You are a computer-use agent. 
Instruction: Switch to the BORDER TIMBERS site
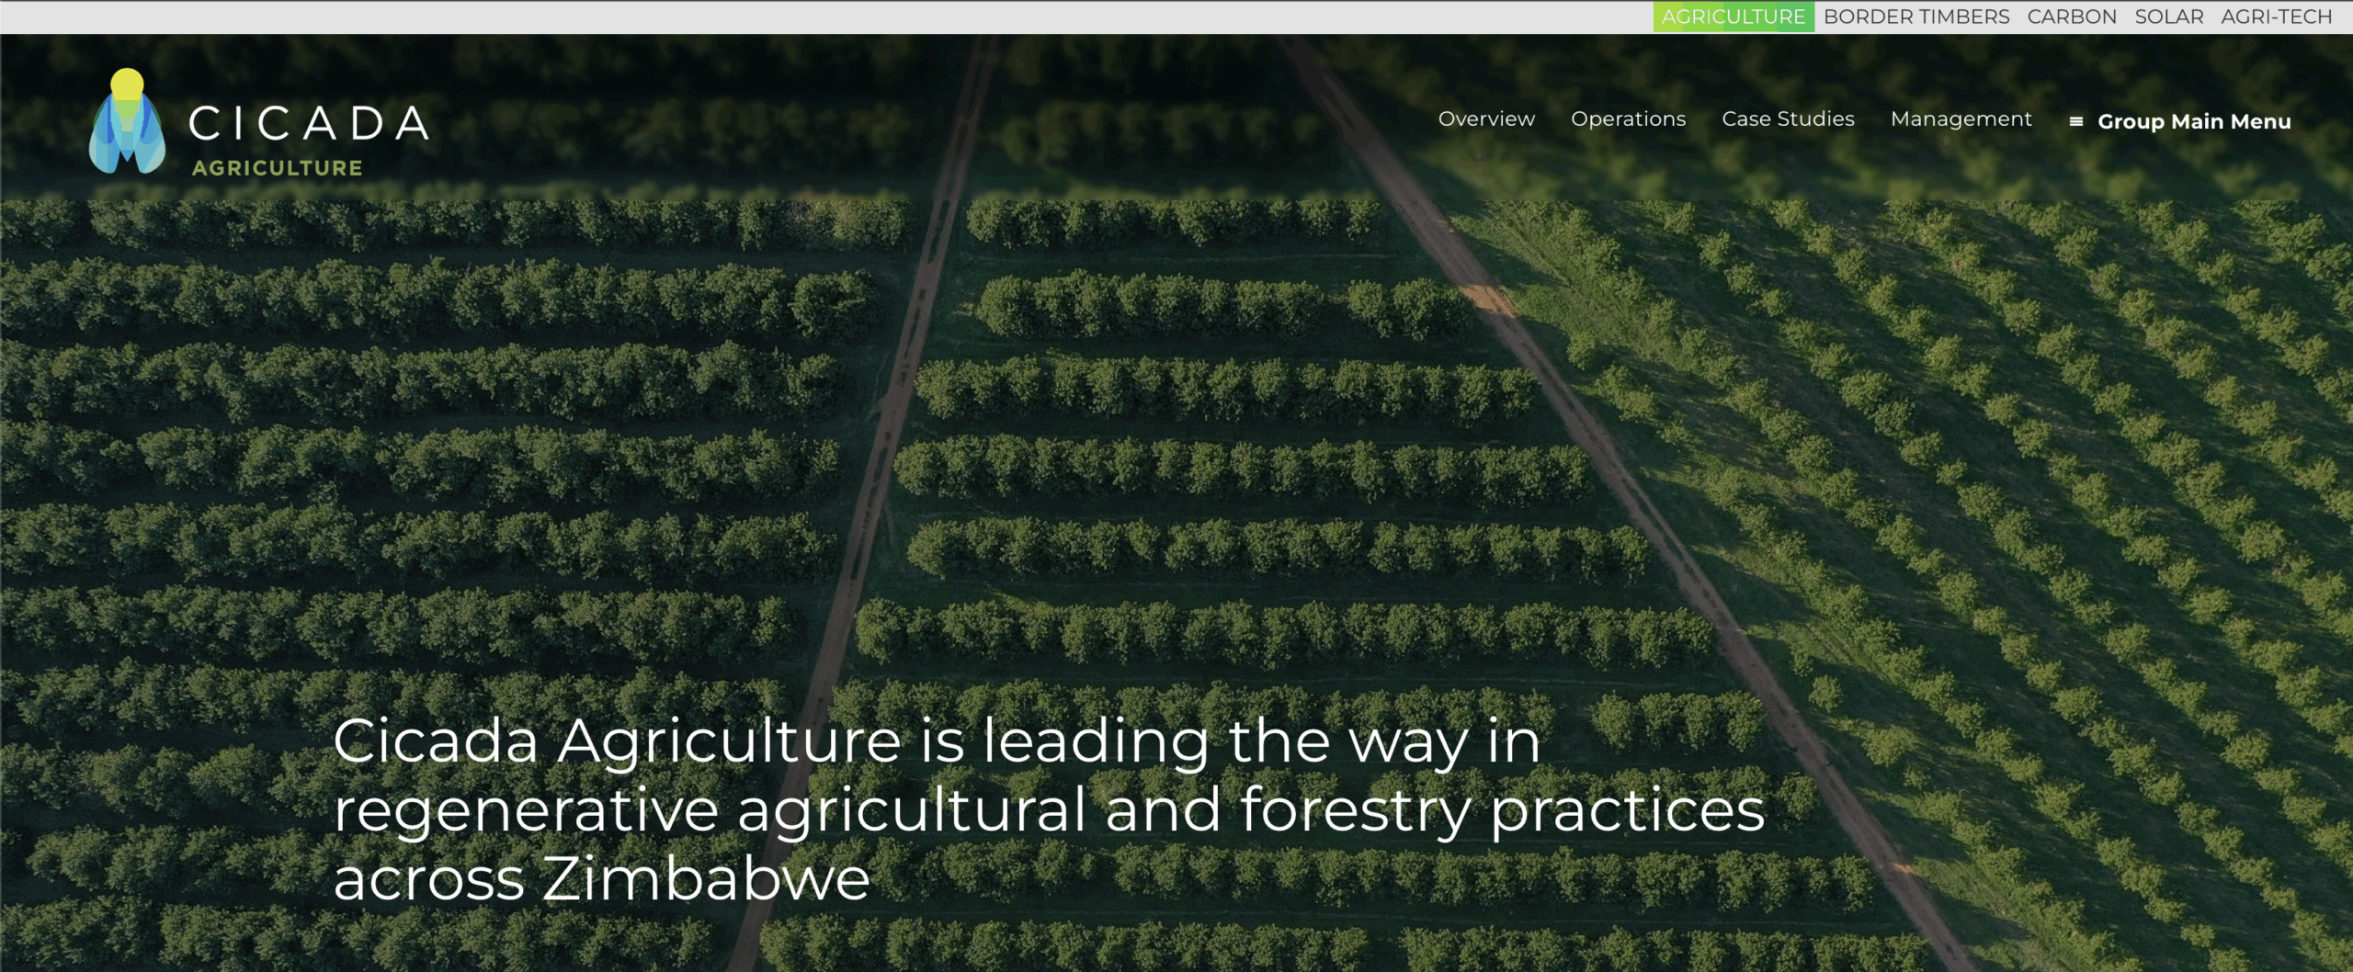pyautogui.click(x=1915, y=17)
